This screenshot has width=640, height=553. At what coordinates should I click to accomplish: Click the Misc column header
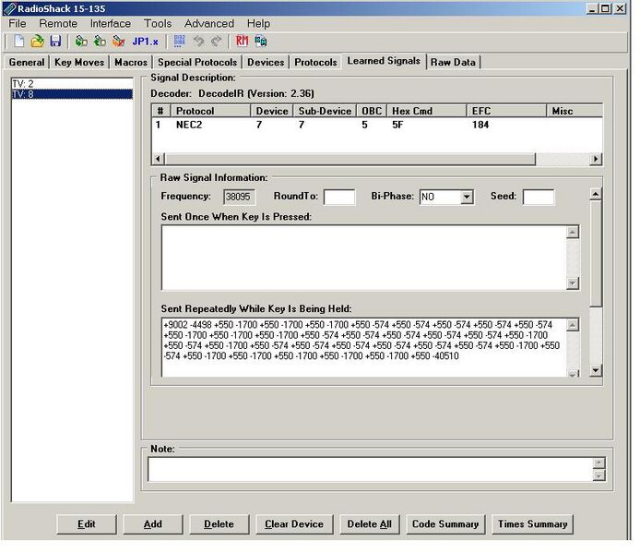(575, 111)
